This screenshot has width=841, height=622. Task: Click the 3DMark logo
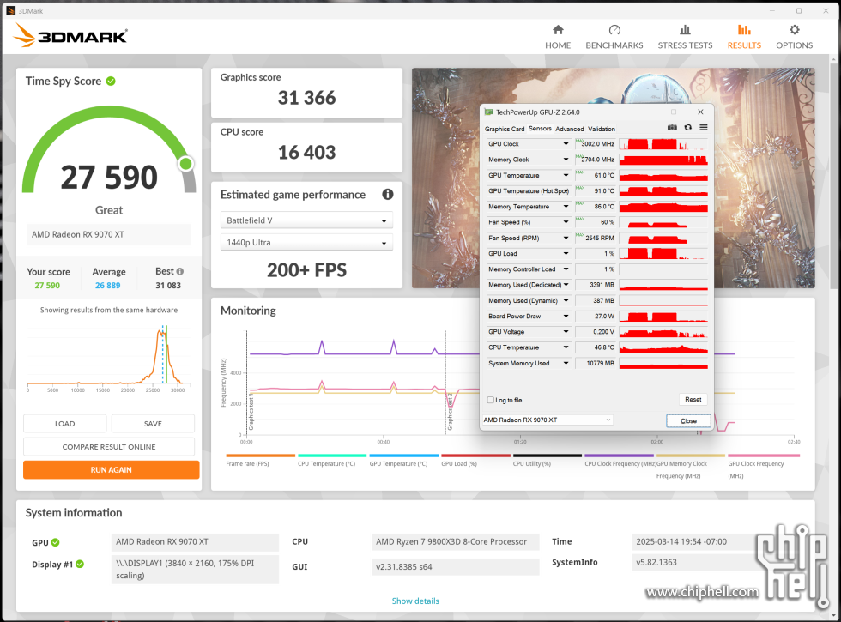pyautogui.click(x=70, y=36)
